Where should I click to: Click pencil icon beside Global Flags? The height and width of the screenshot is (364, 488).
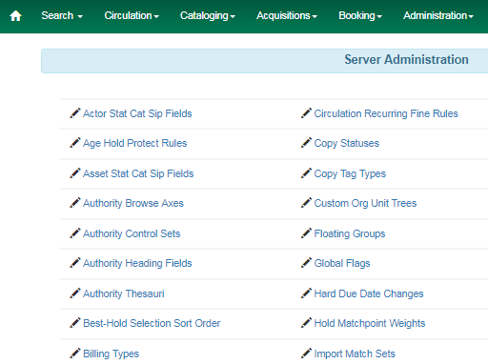coord(307,263)
